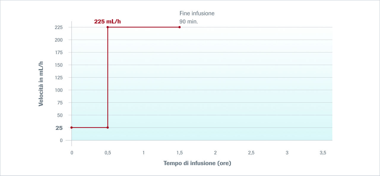The width and height of the screenshot is (380, 176).
Task: Click the "90 min." annotation text
Action: pyautogui.click(x=189, y=22)
